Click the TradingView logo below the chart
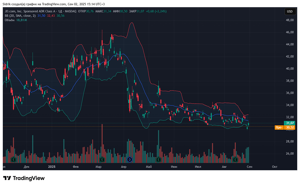 tap(24, 178)
